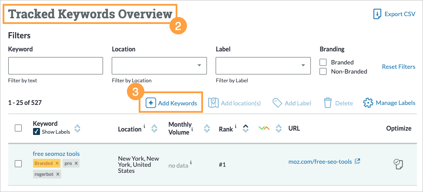Enable the Branded filter checkbox
Screen dimensions: 423x192
tap(323, 62)
